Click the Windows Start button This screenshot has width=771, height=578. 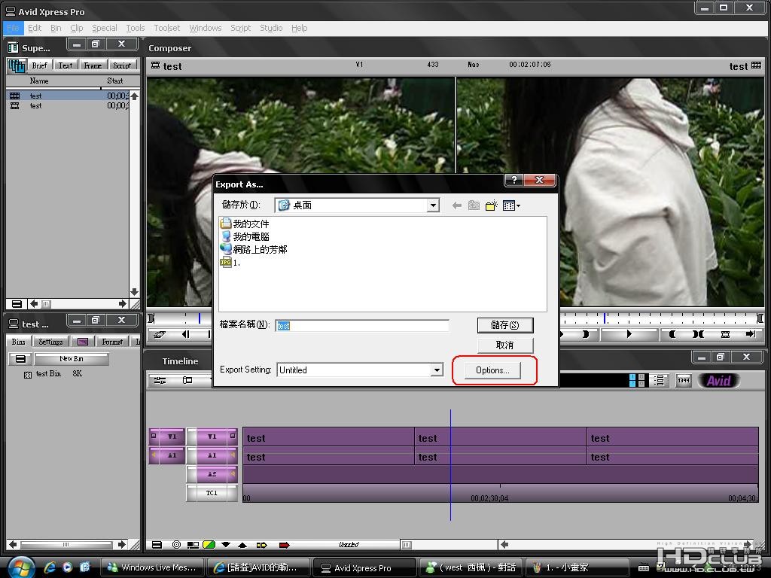[20, 567]
